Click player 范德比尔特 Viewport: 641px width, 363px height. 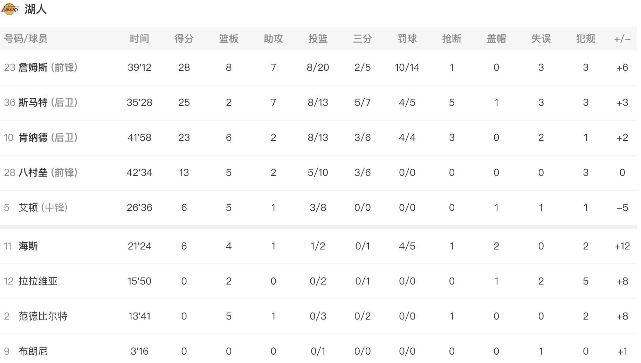(x=43, y=316)
